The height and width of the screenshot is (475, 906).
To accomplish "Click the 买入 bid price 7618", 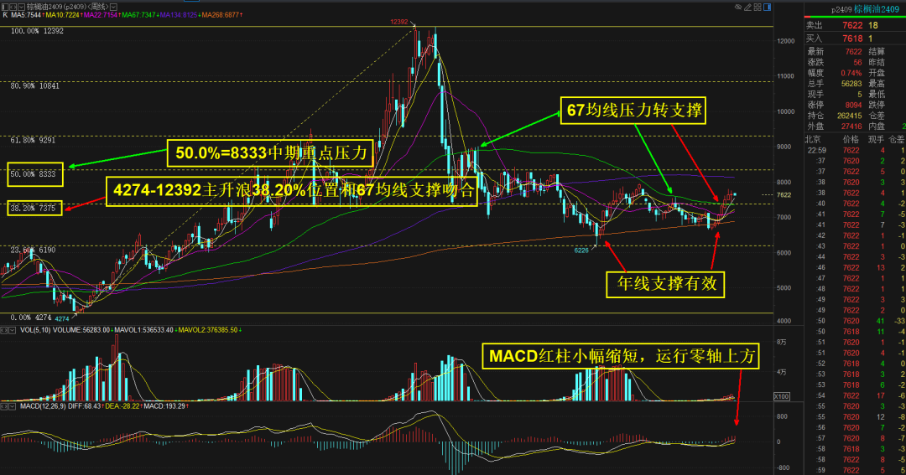I will pos(852,39).
